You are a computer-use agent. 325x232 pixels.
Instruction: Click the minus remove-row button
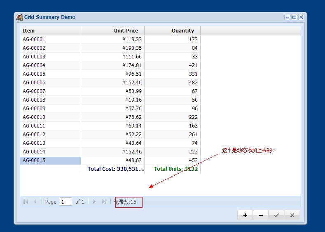pos(261,215)
